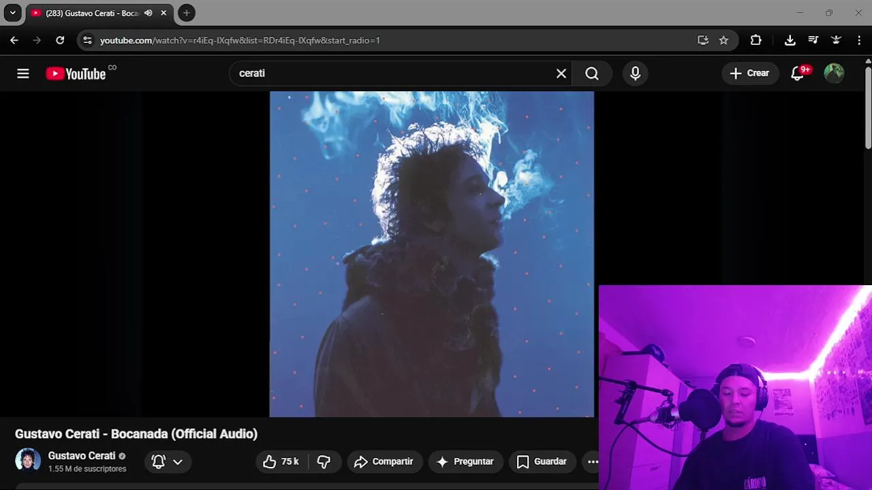Click the page vertical scrollbar thumb
Screen dimensions: 872x490
[x=868, y=108]
